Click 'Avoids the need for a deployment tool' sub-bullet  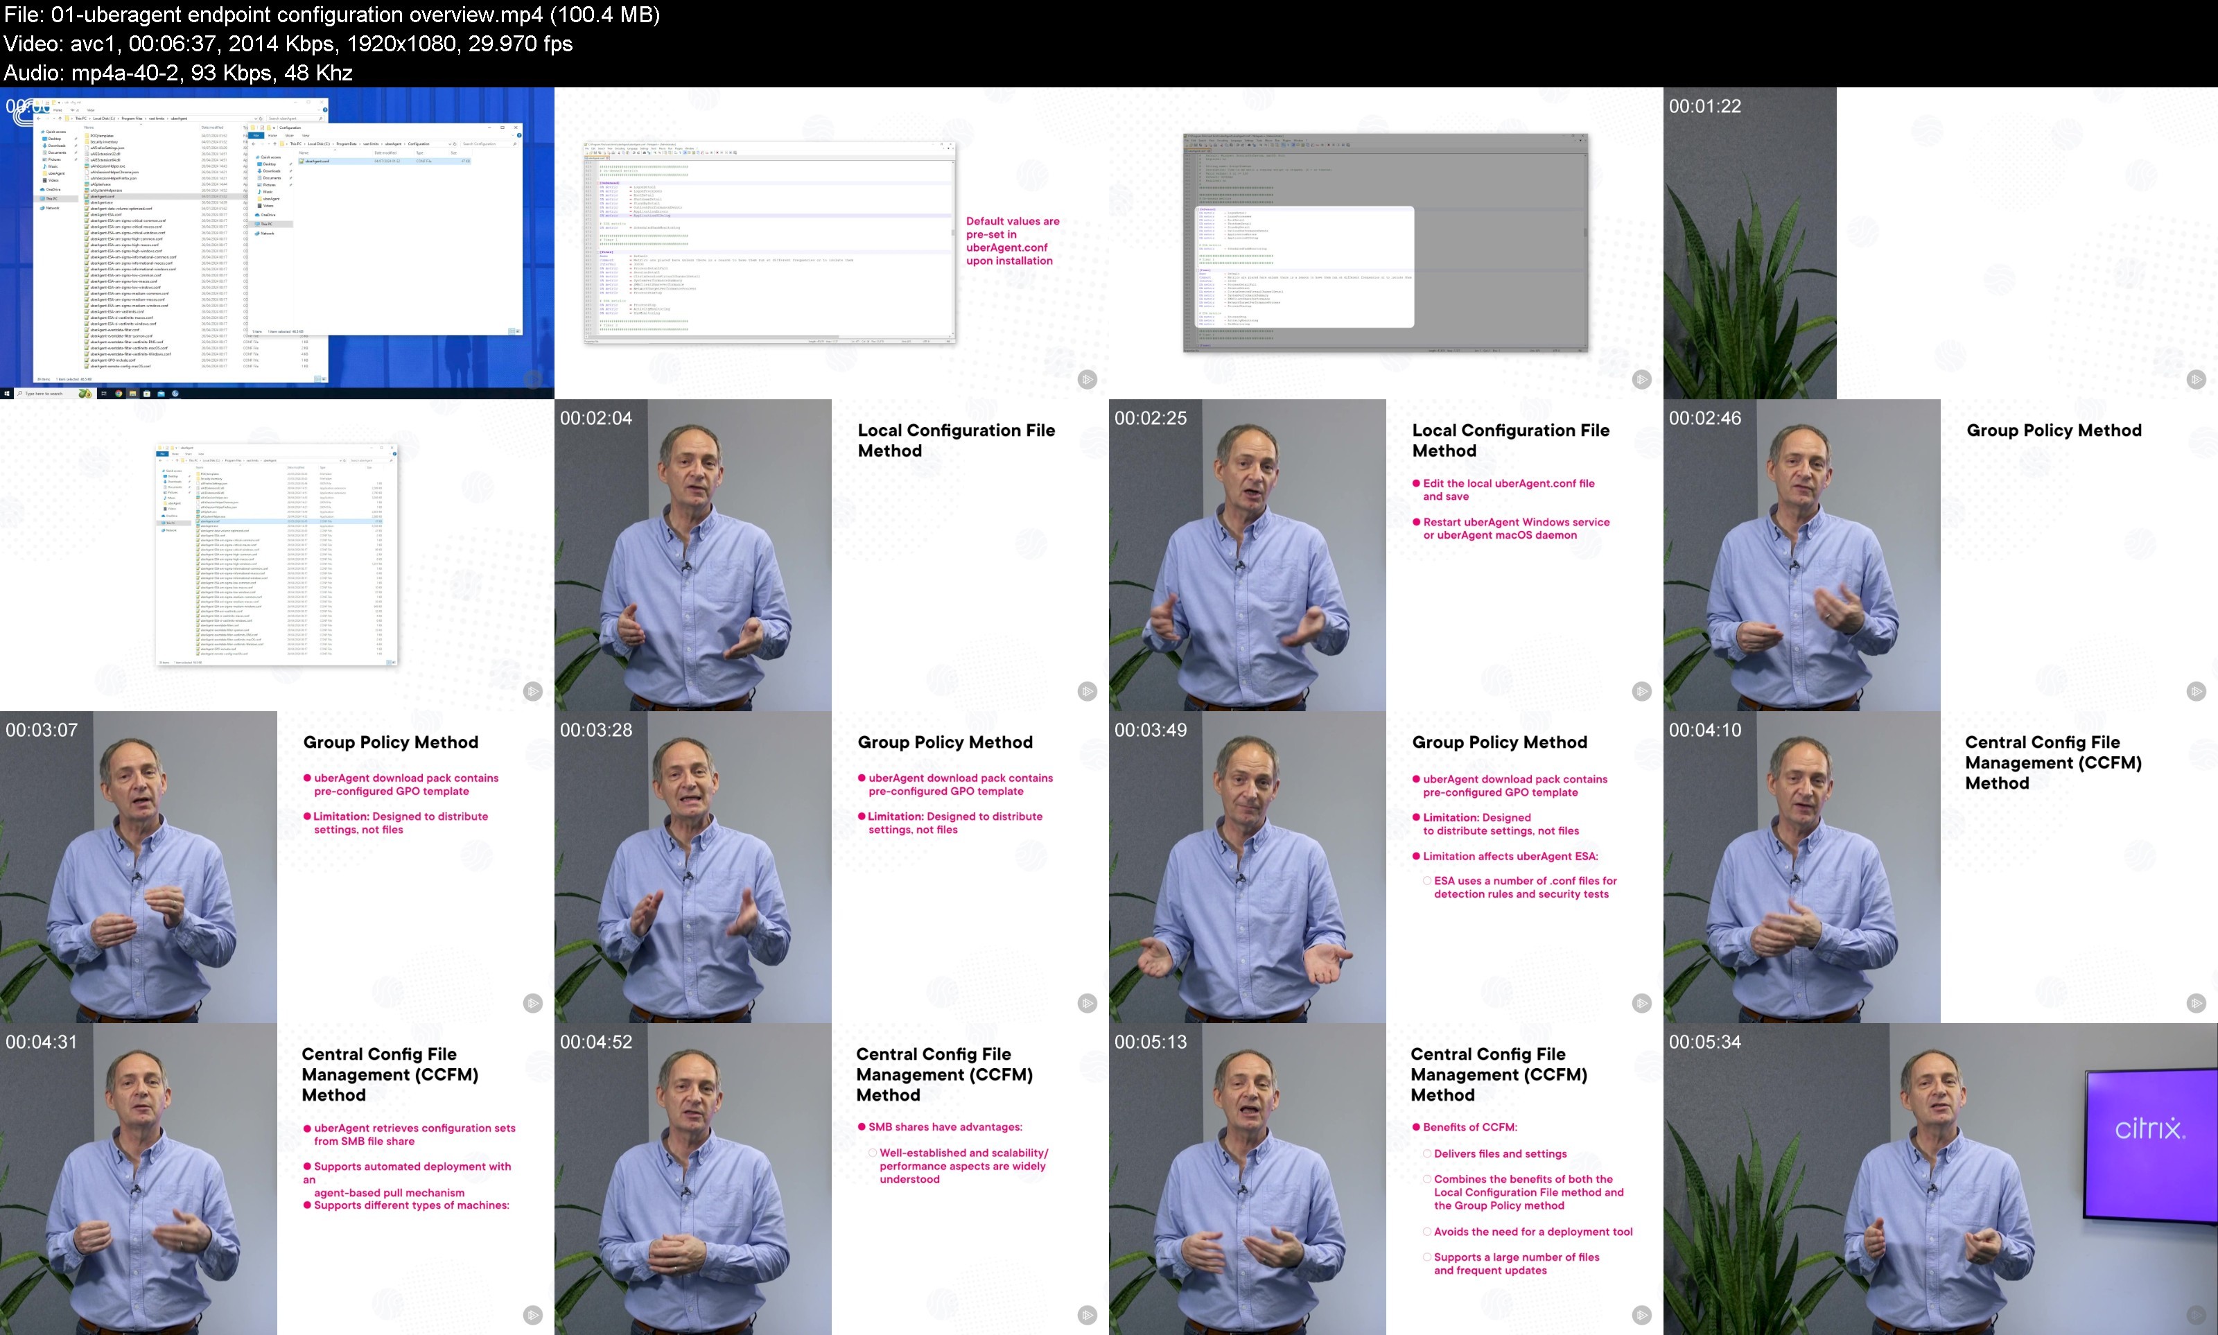(1527, 1232)
